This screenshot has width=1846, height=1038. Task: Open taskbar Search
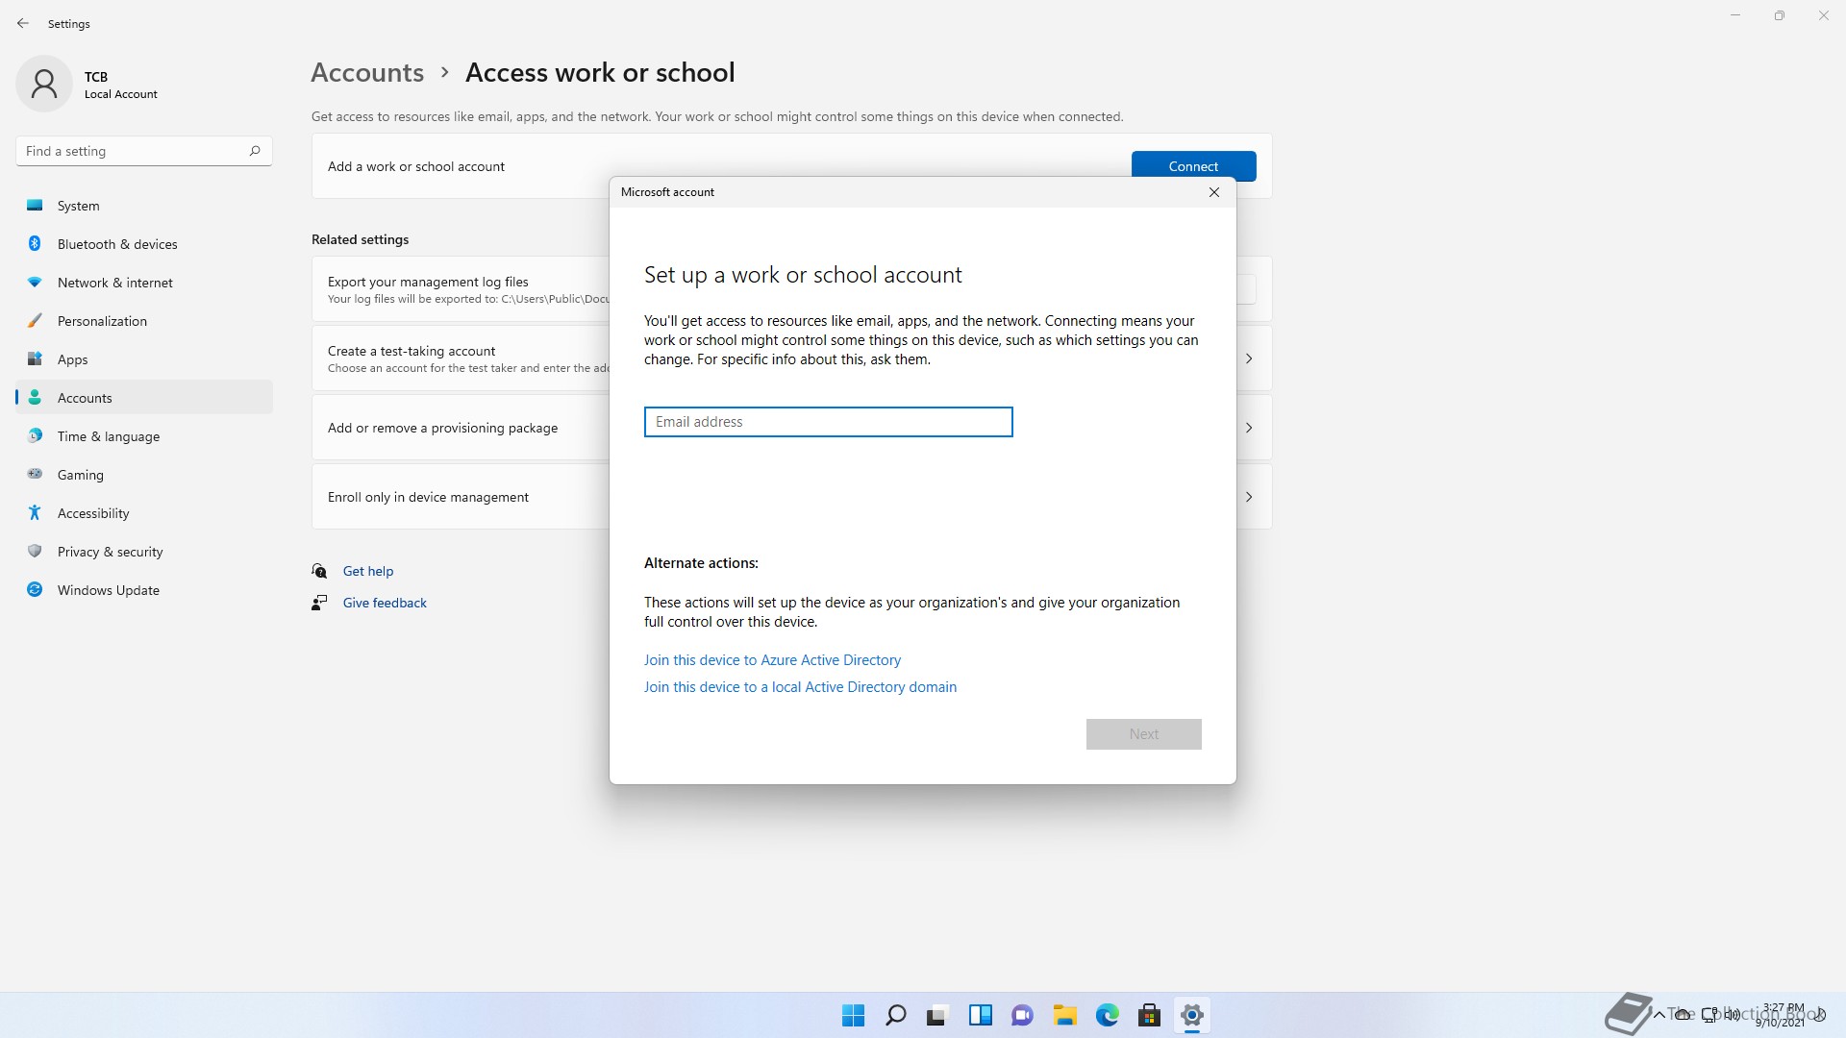895,1015
